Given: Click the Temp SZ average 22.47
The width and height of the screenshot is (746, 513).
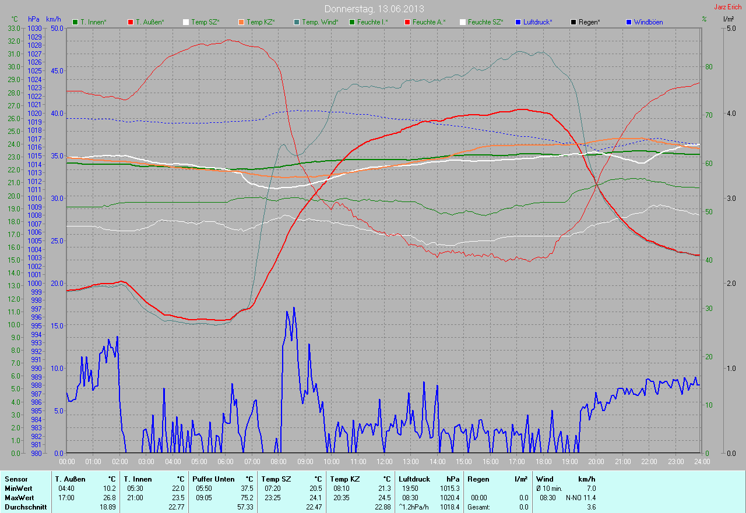Looking at the screenshot, I should pos(314,507).
